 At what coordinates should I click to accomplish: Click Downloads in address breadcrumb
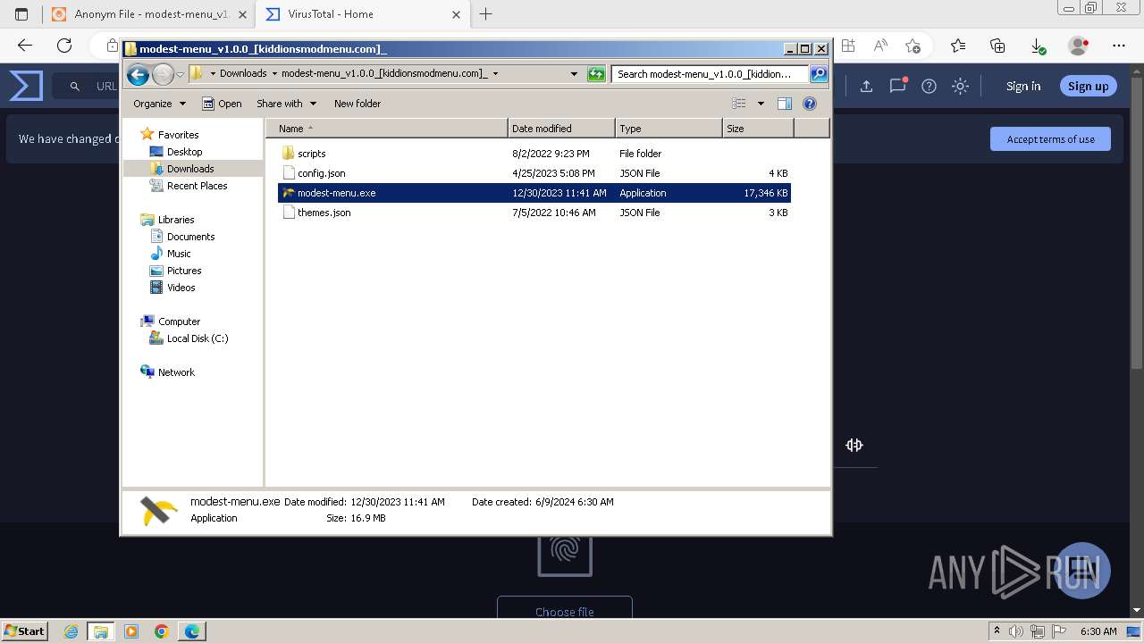[243, 74]
